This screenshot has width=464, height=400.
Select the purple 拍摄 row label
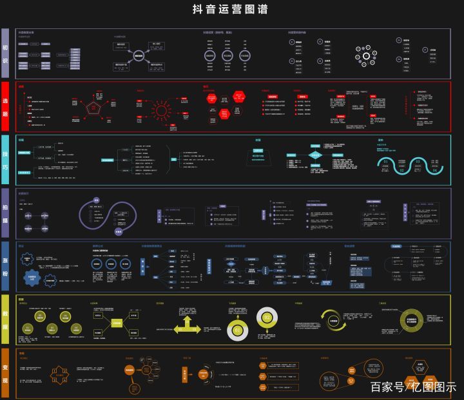point(5,213)
